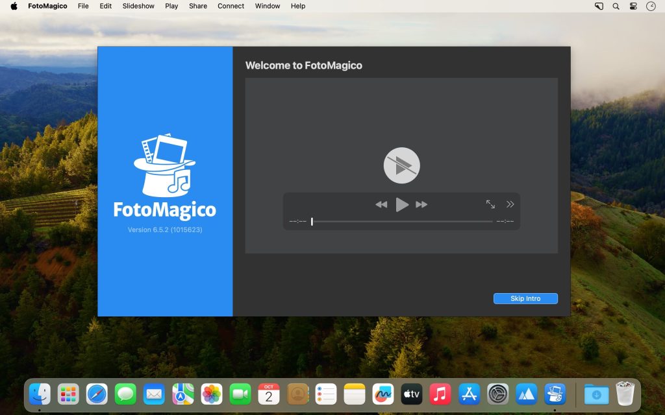Open the double-chevron options in player controls
665x415 pixels.
click(x=510, y=204)
